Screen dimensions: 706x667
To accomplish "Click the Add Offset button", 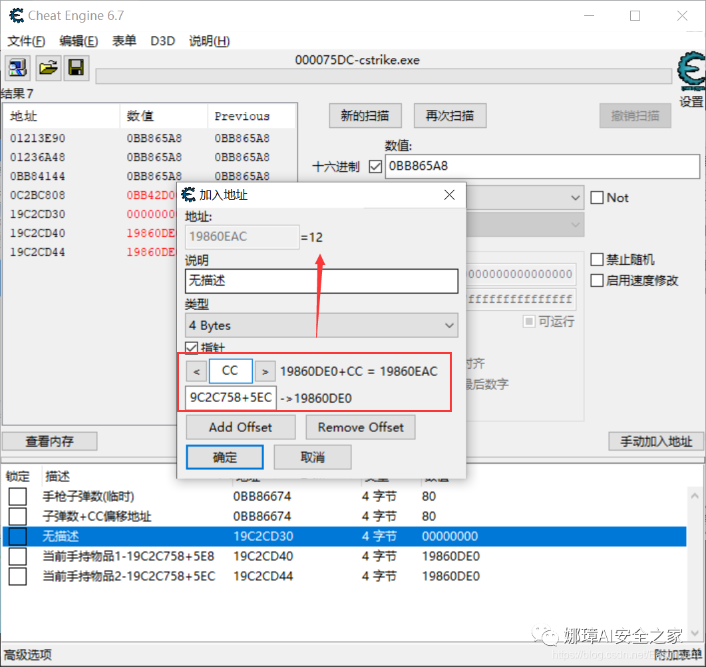I will pos(240,427).
